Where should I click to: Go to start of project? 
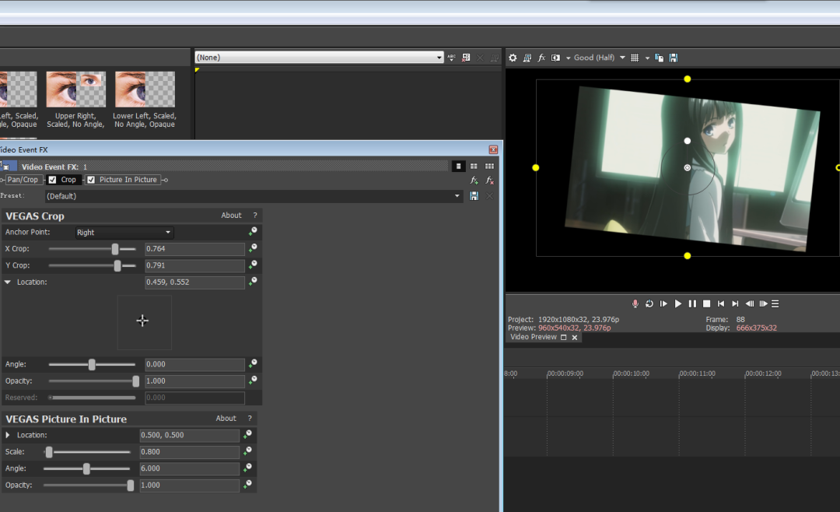[721, 304]
